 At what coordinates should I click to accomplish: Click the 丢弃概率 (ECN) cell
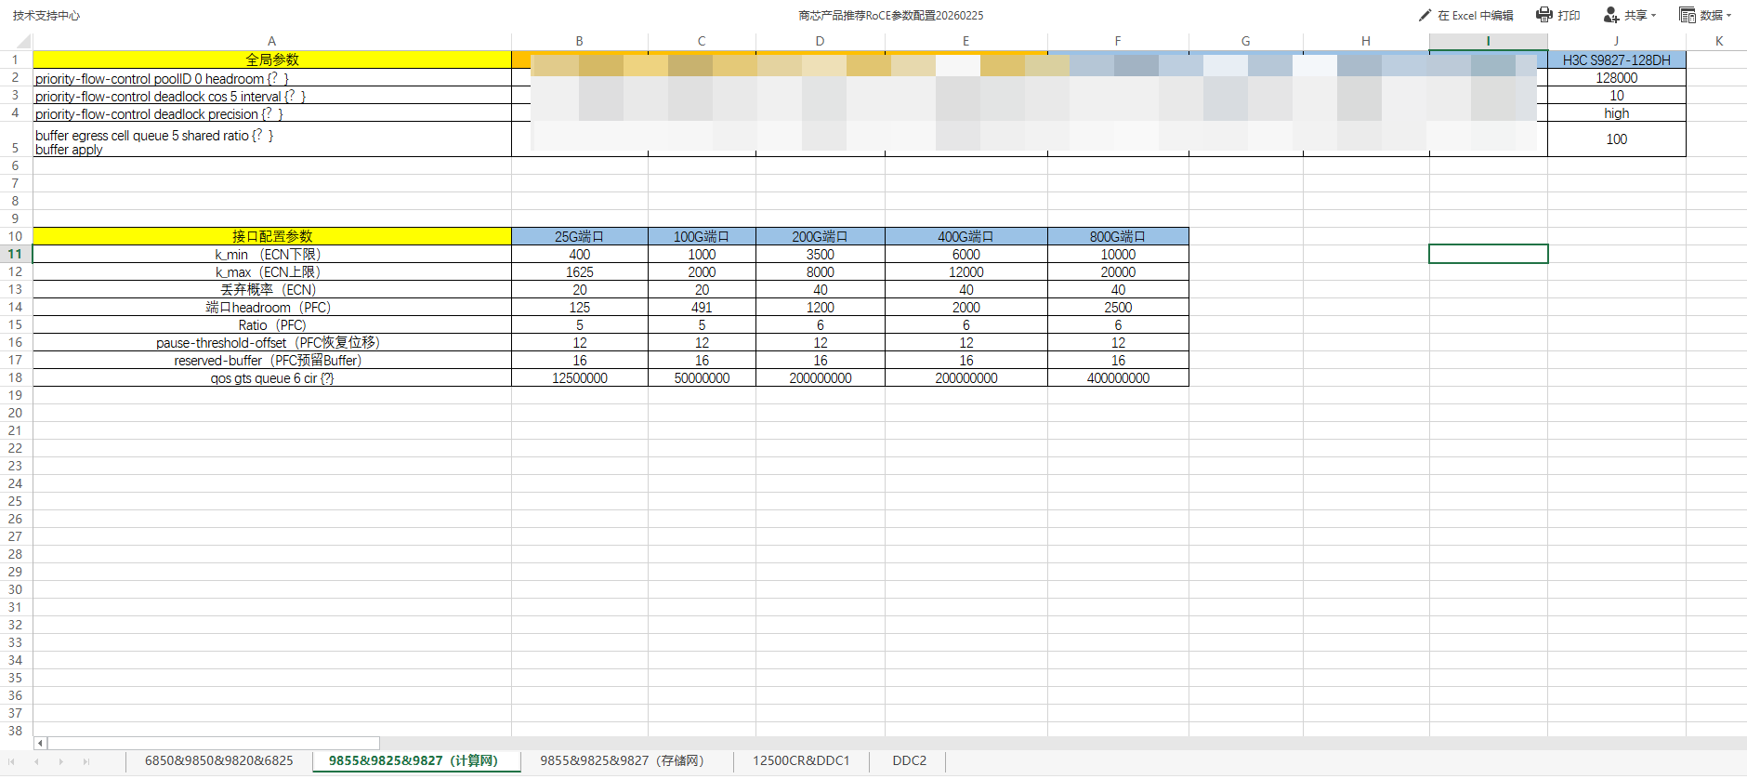[272, 289]
